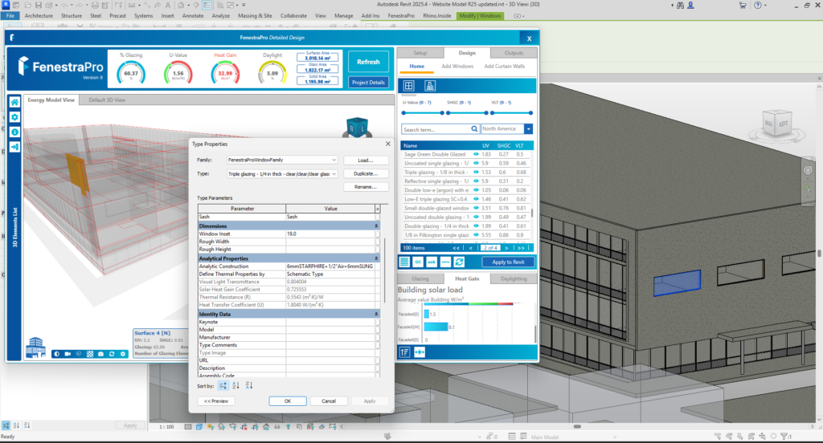The height and width of the screenshot is (443, 823).
Task: Click the Refresh button
Action: 368,62
